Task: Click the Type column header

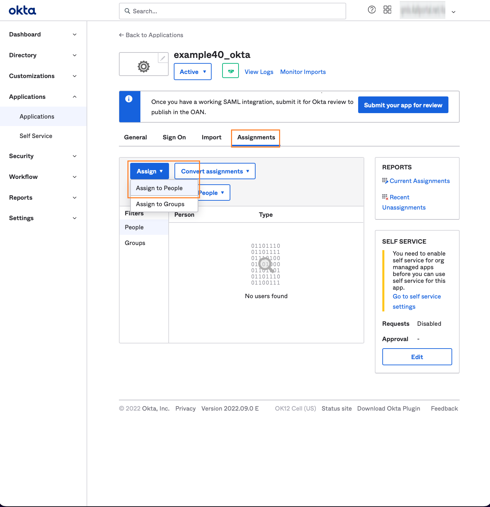Action: [x=266, y=215]
